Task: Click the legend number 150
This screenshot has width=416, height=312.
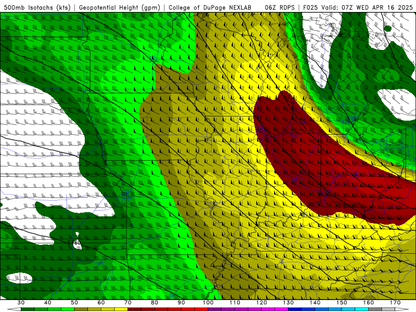Action: tap(342, 303)
